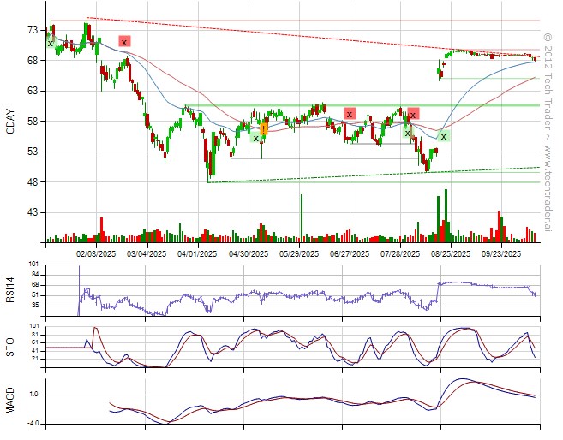Click the 02/03/2025 date label

96,253
